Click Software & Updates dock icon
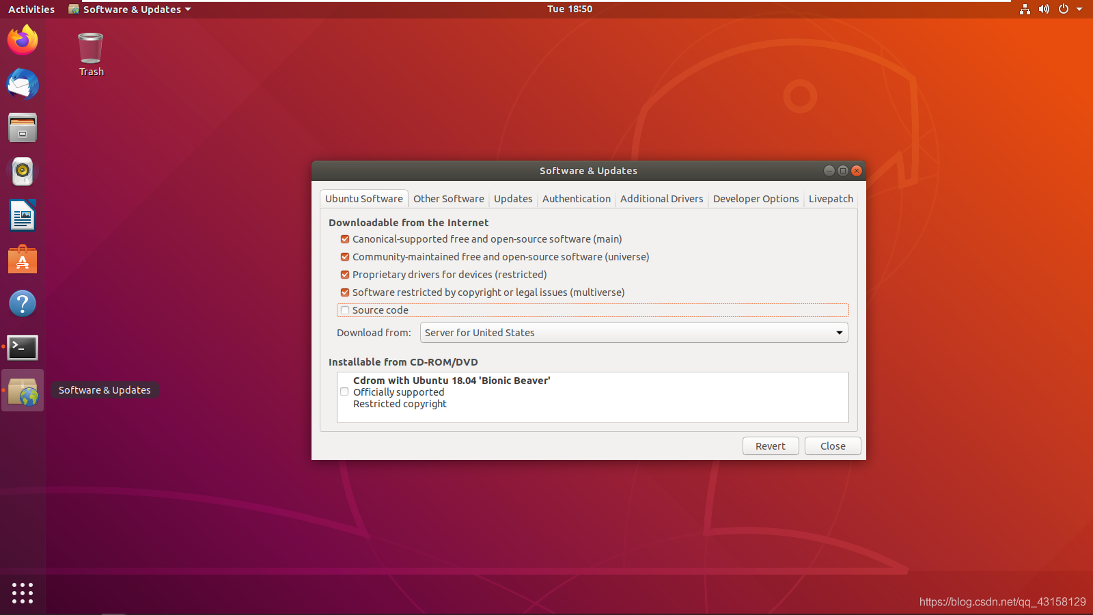1093x615 pixels. point(23,391)
